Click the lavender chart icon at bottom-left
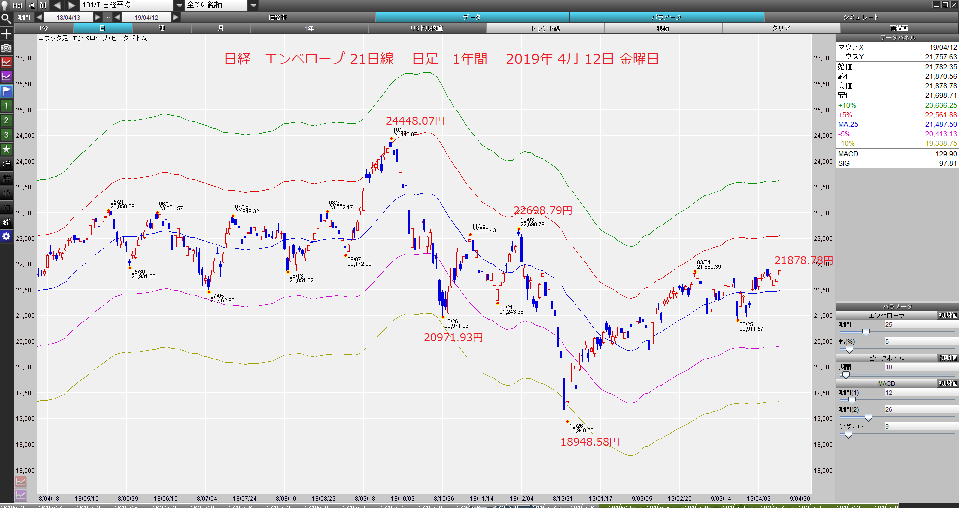 tap(21, 495)
